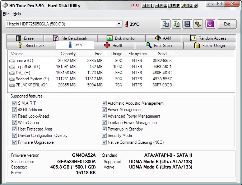Toggle the S.M.A.R.T checkbox

pyautogui.click(x=14, y=103)
